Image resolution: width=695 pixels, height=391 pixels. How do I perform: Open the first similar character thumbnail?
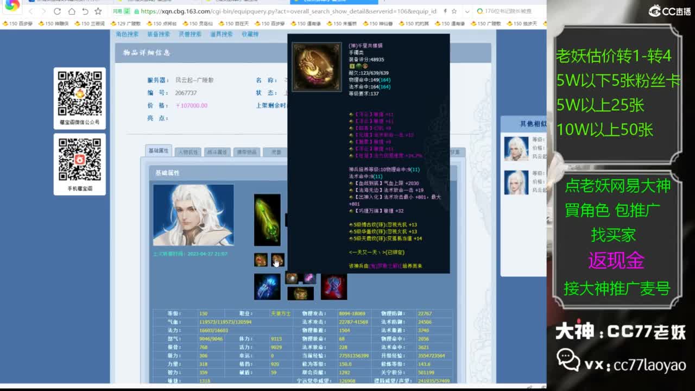click(516, 148)
